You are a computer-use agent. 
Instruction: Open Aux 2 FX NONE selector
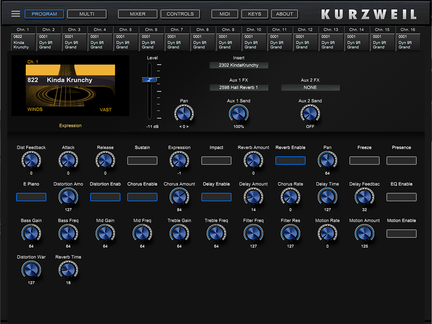tap(310, 87)
